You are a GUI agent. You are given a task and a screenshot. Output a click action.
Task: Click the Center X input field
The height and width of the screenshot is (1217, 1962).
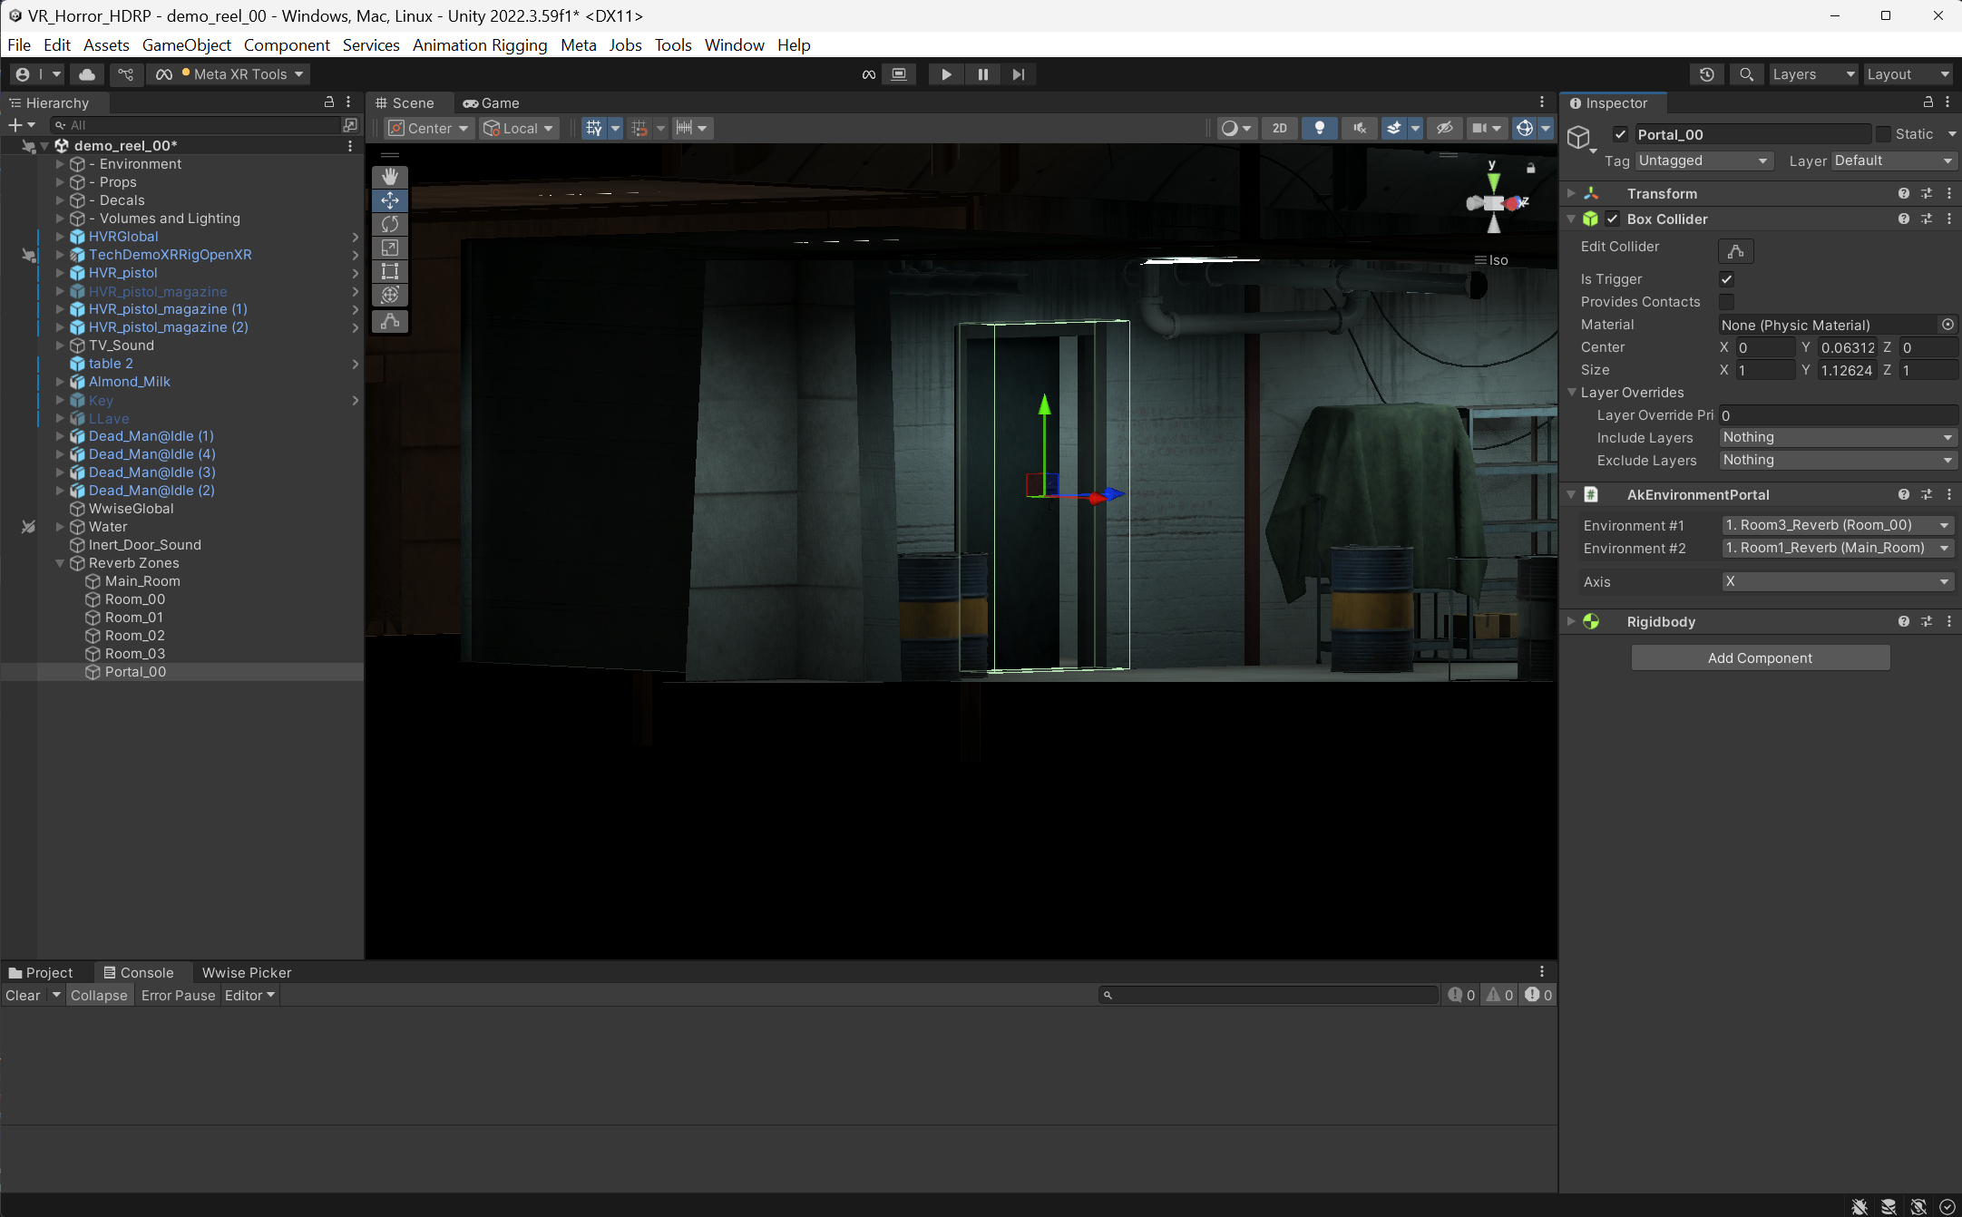pyautogui.click(x=1763, y=347)
